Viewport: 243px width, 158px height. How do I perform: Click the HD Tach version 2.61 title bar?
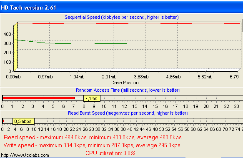point(122,8)
